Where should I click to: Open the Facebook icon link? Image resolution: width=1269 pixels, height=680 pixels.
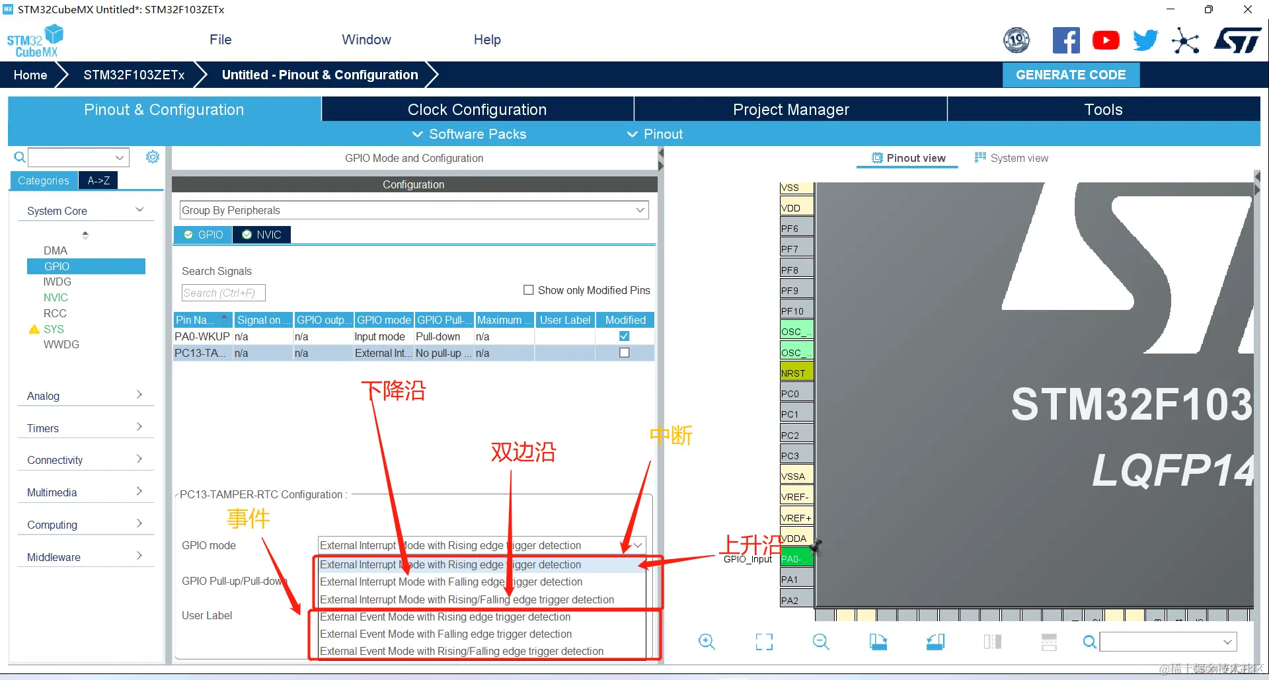pos(1065,41)
